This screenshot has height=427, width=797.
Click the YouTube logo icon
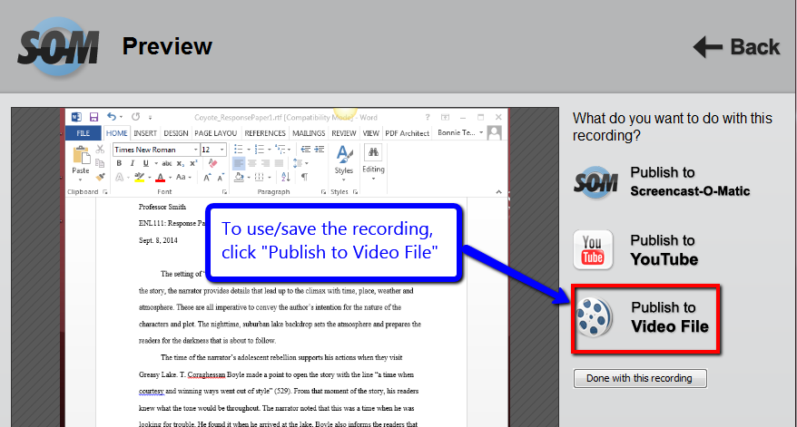point(593,250)
